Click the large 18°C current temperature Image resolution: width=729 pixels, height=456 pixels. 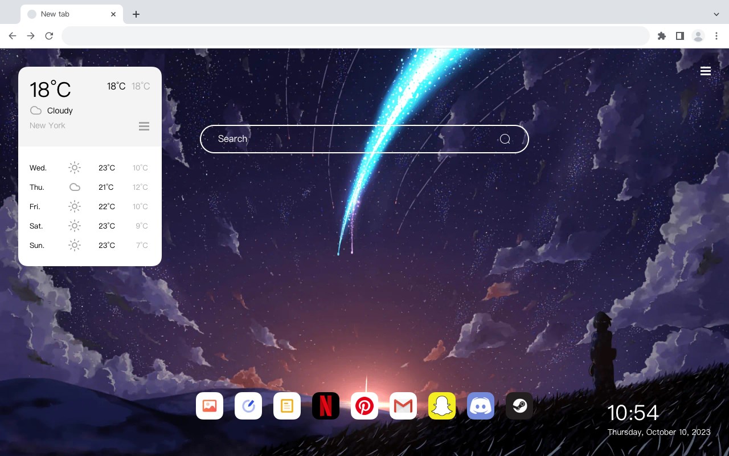point(50,89)
